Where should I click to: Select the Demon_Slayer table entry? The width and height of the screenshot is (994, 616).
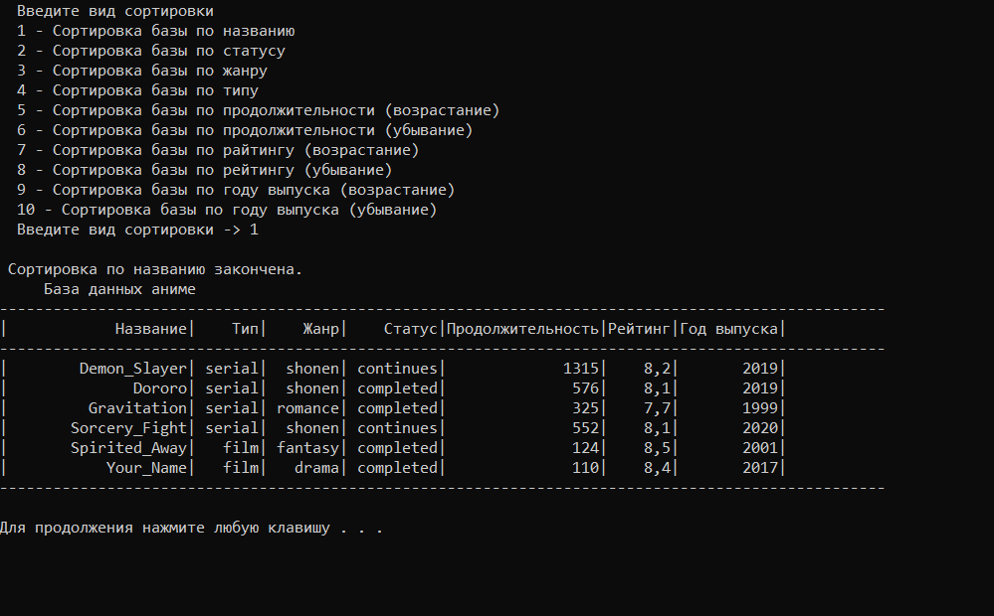(133, 369)
